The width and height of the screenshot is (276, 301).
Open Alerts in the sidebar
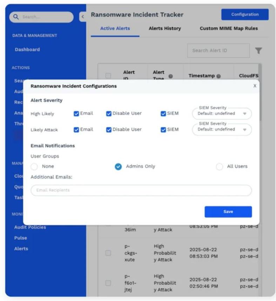point(21,249)
